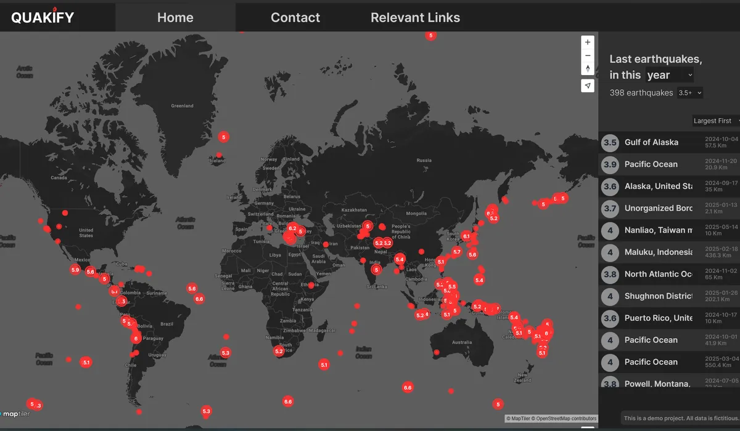
Task: Select the Maluku, Indonesia earthquake row
Action: click(x=669, y=252)
